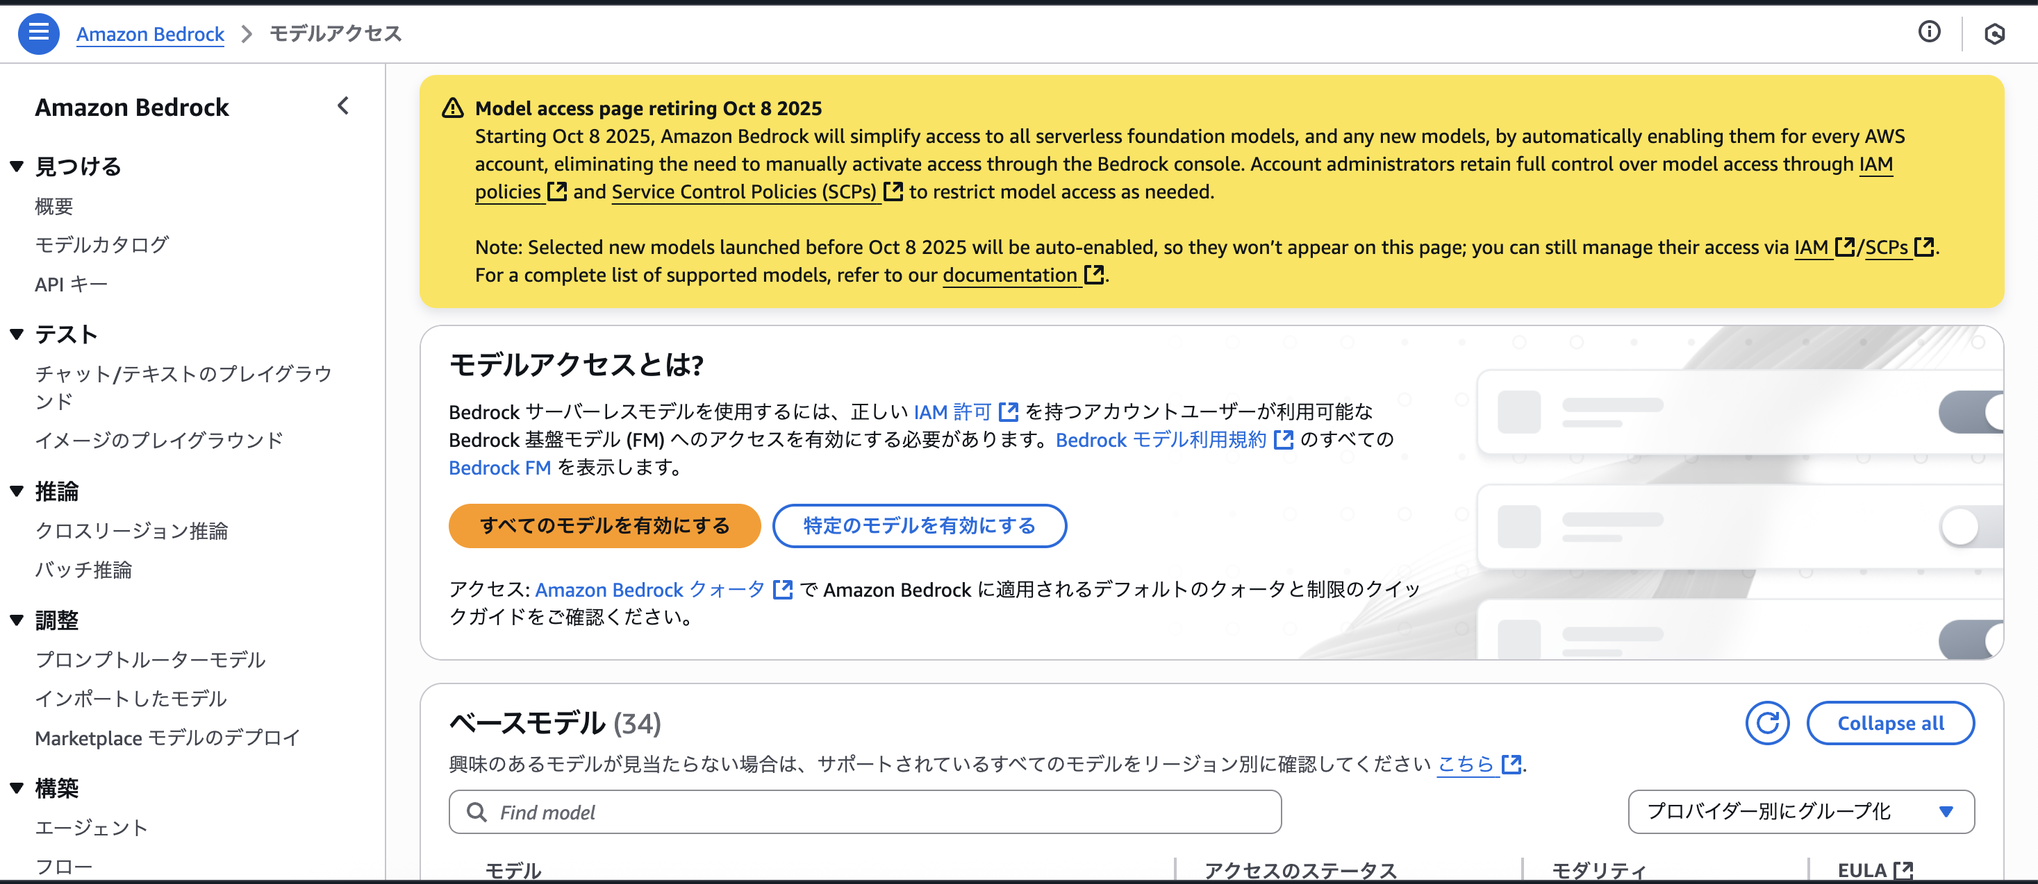This screenshot has width=2038, height=884.
Task: Click Amazon Bedrock breadcrumb link
Action: click(x=150, y=34)
